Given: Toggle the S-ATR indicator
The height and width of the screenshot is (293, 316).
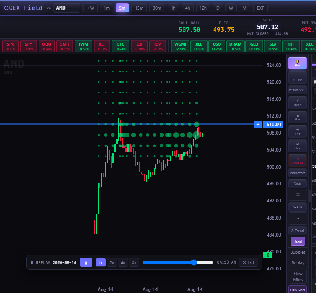Looking at the screenshot, I should pyautogui.click(x=297, y=207).
